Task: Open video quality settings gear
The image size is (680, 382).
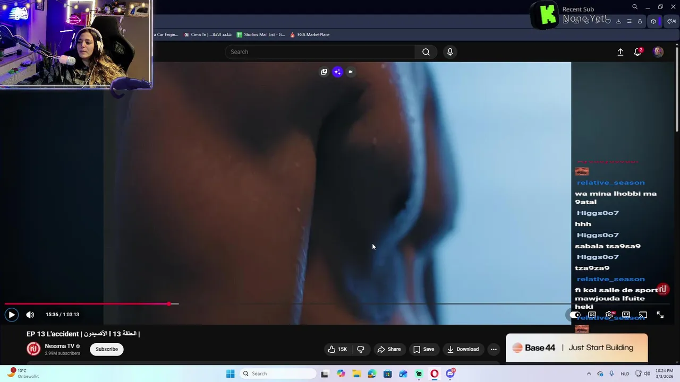Action: [609, 315]
